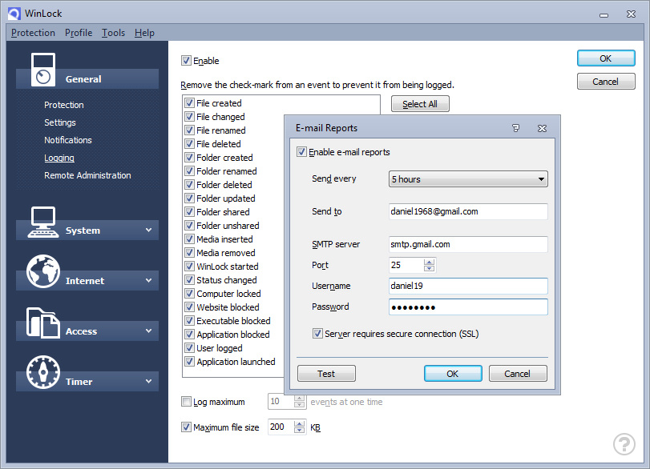Click the WinLock title bar app icon
The height and width of the screenshot is (469, 650).
pyautogui.click(x=14, y=14)
